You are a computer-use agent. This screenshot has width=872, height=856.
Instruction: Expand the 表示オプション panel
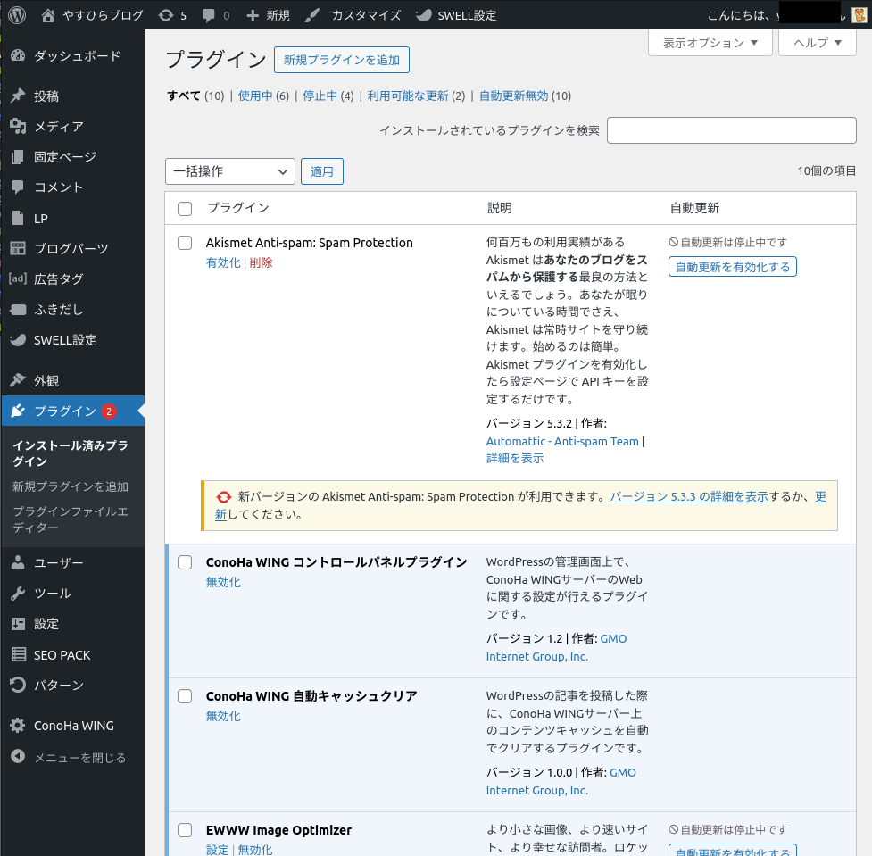click(710, 43)
